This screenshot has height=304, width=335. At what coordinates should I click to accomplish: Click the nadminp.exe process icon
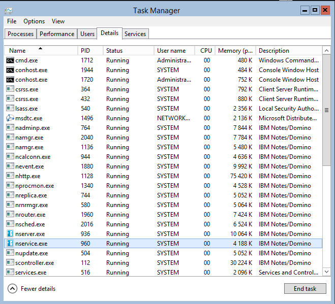click(10, 127)
